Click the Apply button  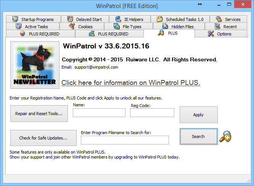click(199, 115)
